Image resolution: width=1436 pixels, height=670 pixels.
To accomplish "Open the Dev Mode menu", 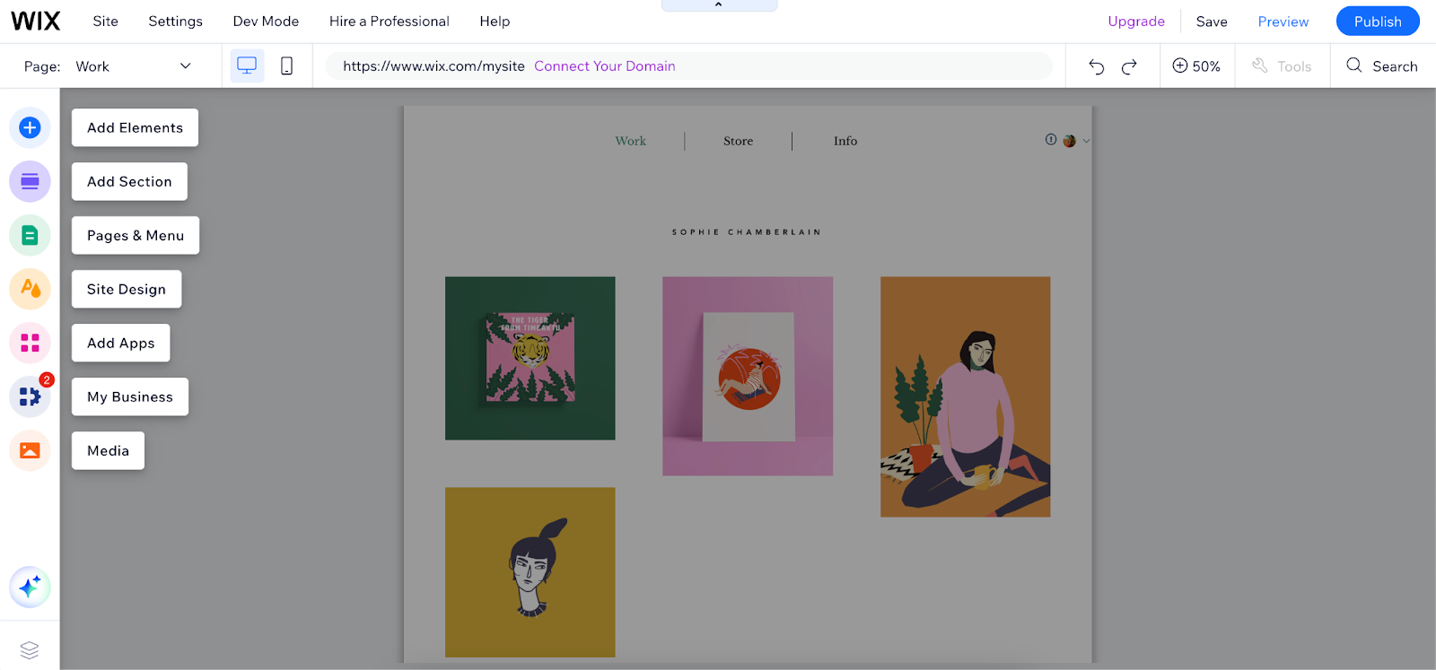I will click(266, 21).
